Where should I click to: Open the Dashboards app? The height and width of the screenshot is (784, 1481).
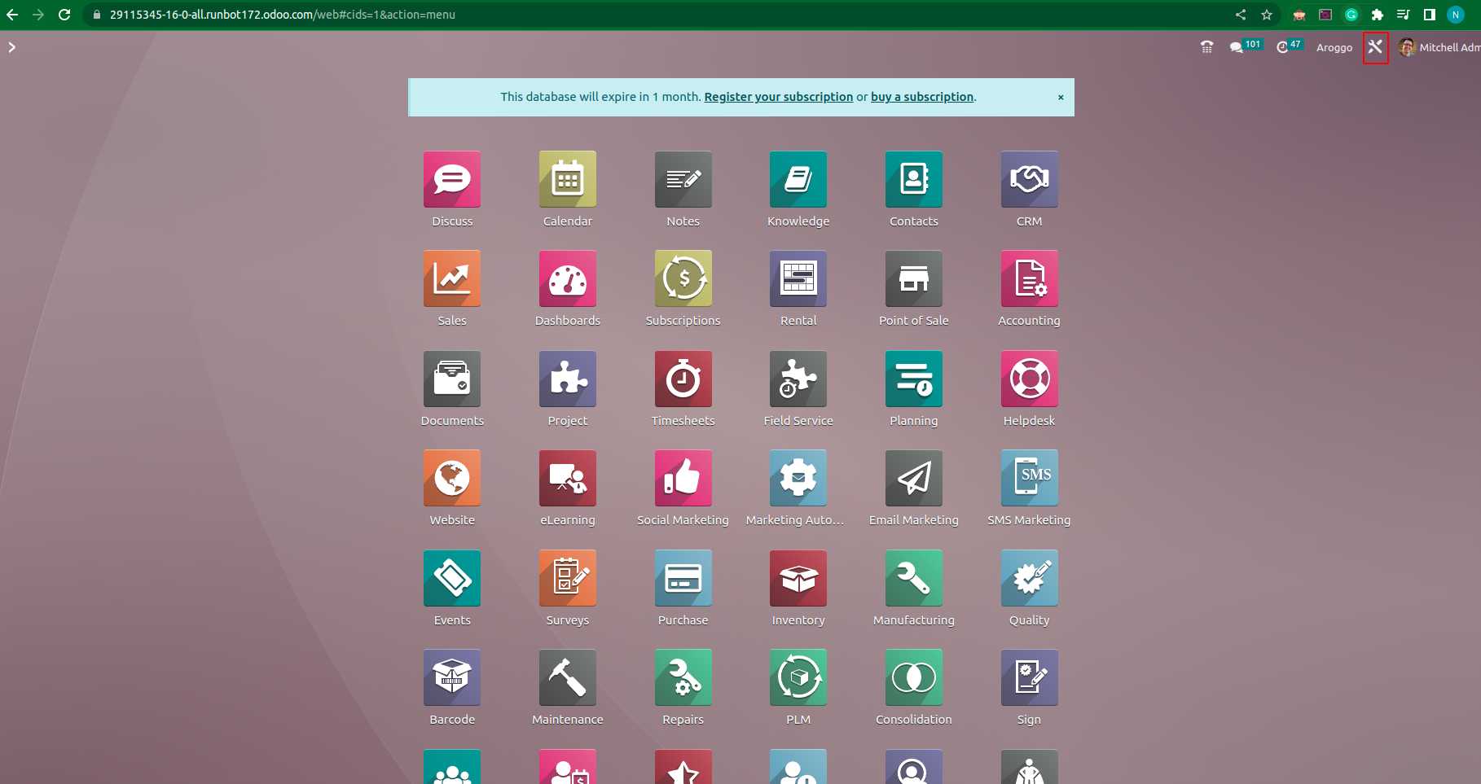pos(568,278)
